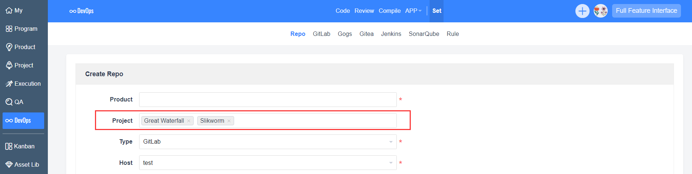Image resolution: width=692 pixels, height=174 pixels.
Task: Open the My home icon in sidebar
Action: click(9, 11)
